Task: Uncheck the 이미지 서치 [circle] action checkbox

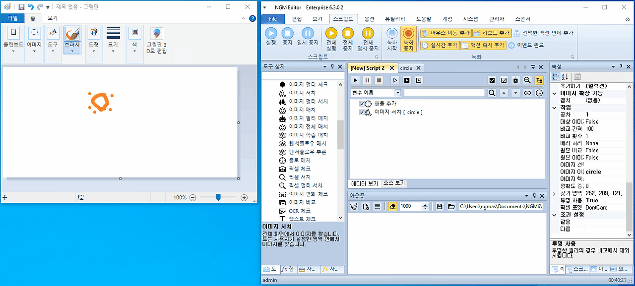Action: click(x=362, y=113)
